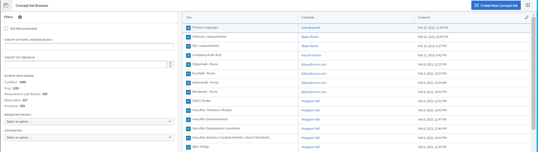Screen dimensions: 538x152
Task: Click the Create New Concept Set button
Action: coord(496,6)
